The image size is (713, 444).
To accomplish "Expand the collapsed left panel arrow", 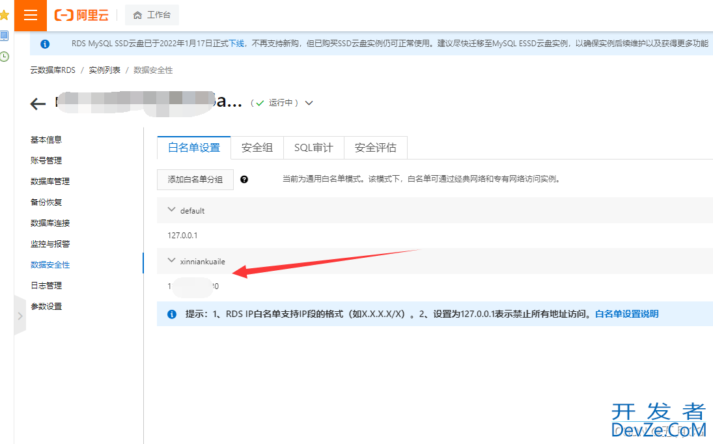I will pos(20,315).
